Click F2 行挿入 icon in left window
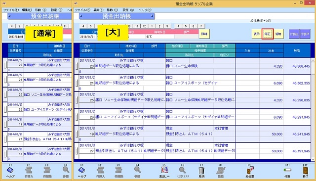 [x=29, y=170]
